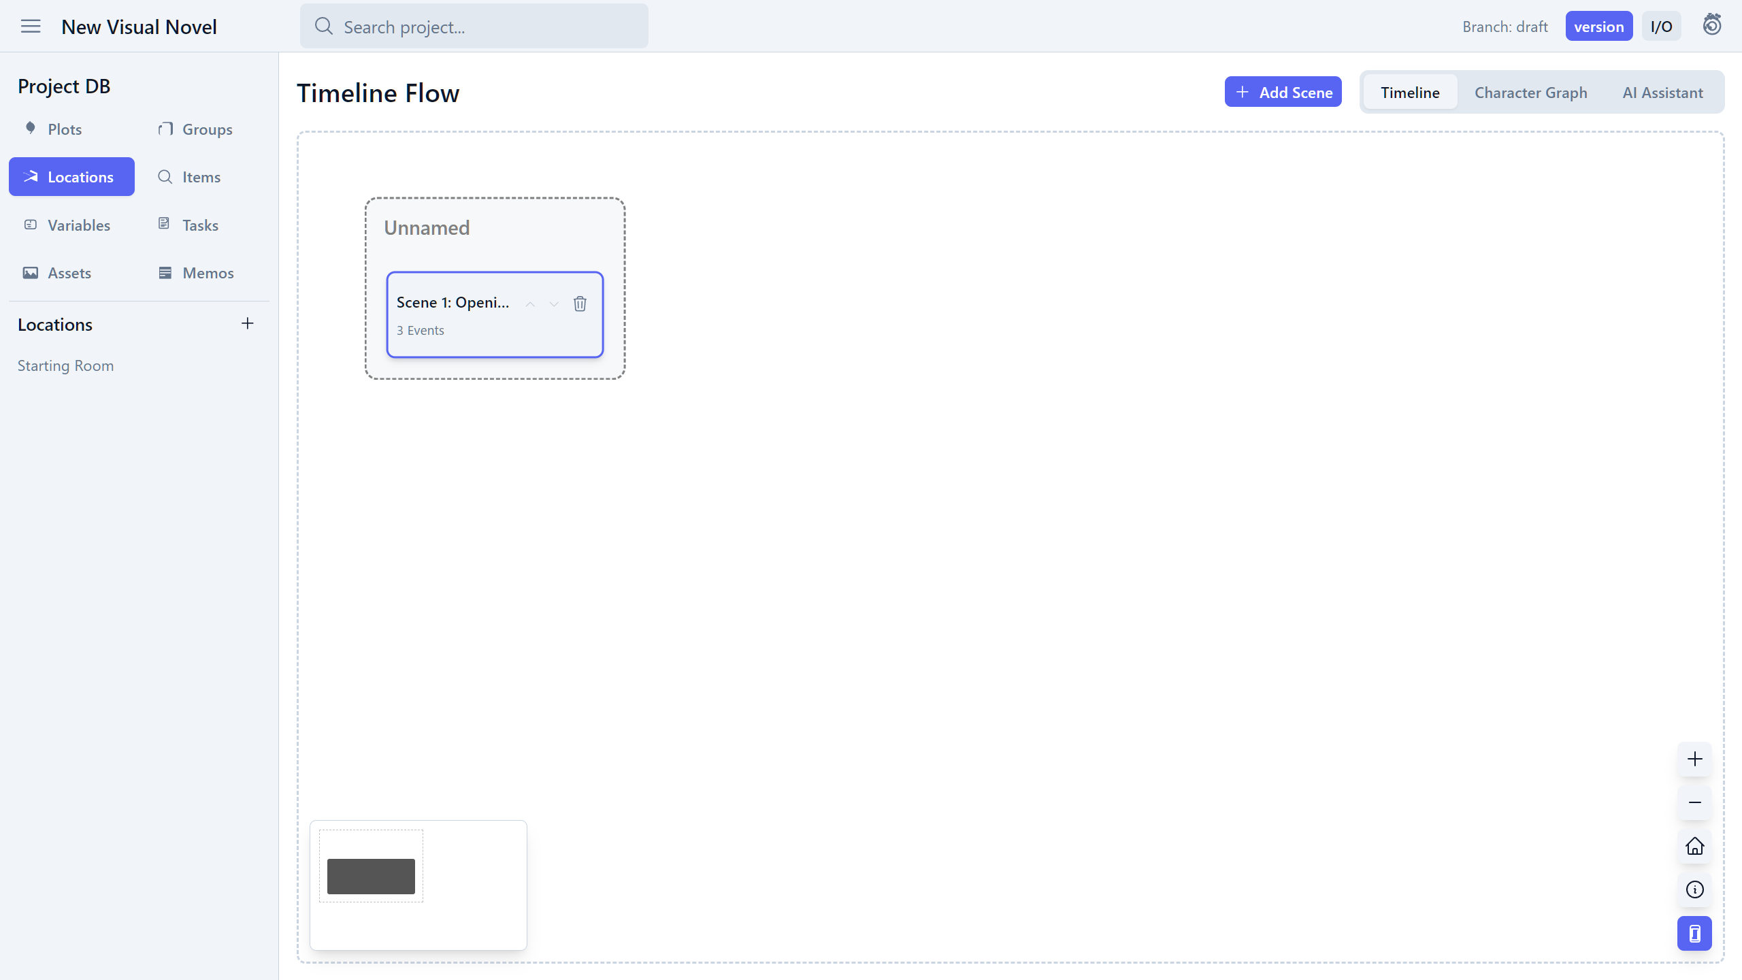Click the Add Scene button
The image size is (1742, 980).
point(1283,92)
